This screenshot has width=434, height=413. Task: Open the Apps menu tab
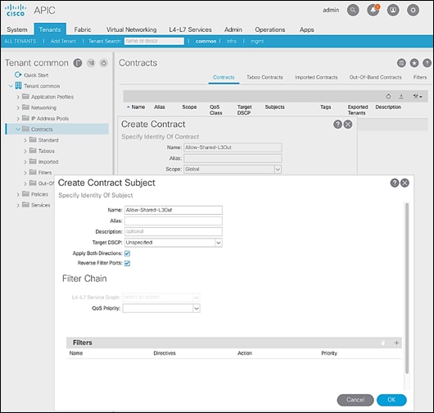307,29
